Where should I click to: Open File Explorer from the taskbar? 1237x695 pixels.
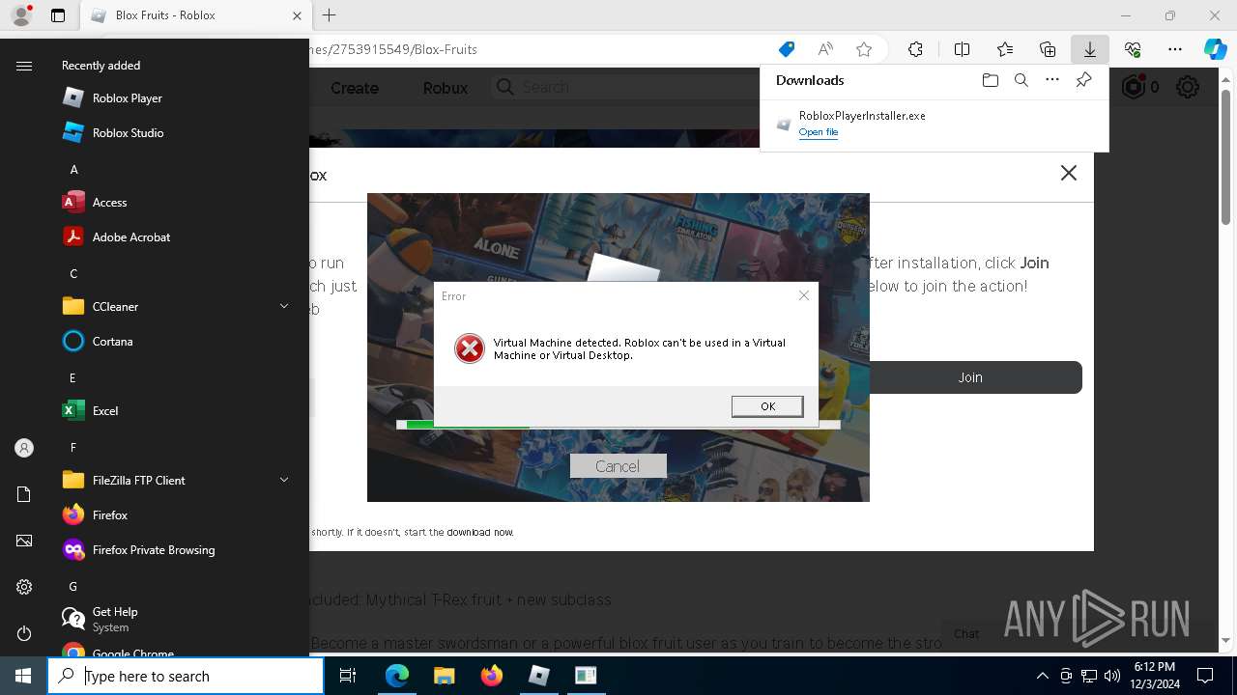pyautogui.click(x=444, y=676)
